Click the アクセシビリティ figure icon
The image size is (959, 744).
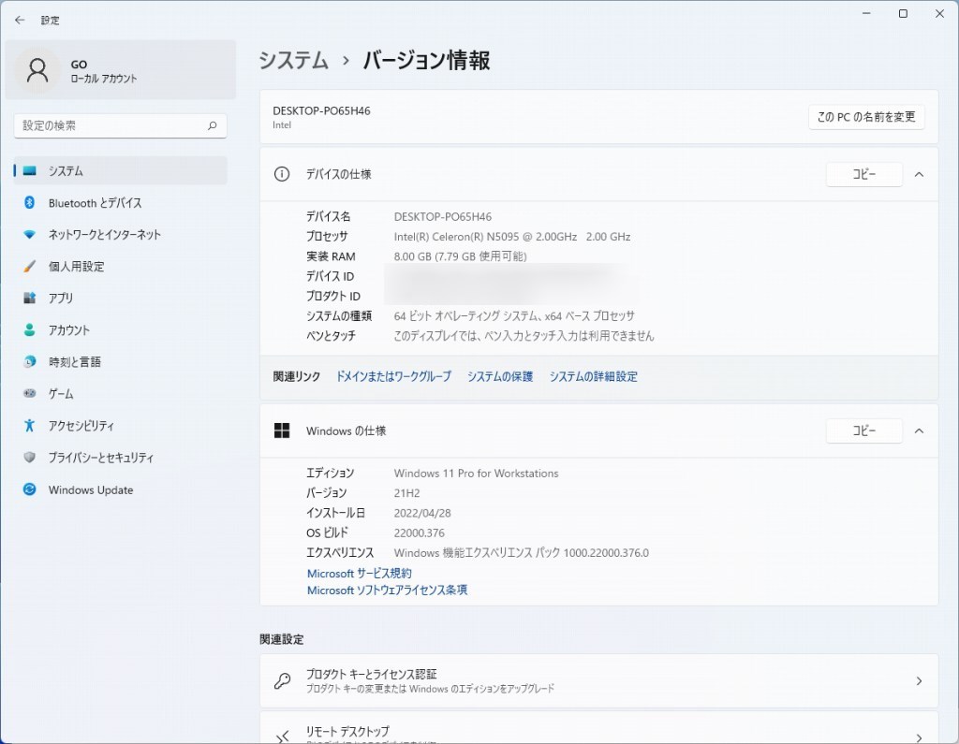29,425
